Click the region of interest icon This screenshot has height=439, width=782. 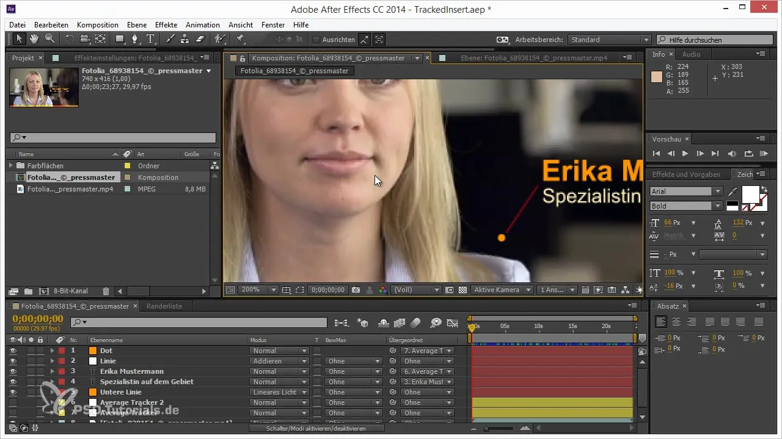pos(299,290)
